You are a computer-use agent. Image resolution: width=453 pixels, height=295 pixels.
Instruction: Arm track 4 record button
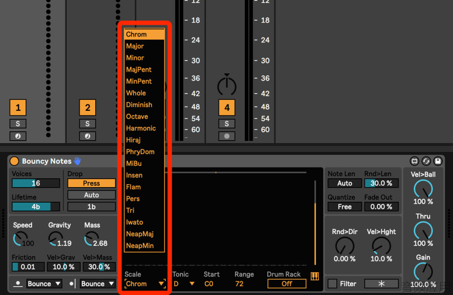(x=227, y=136)
